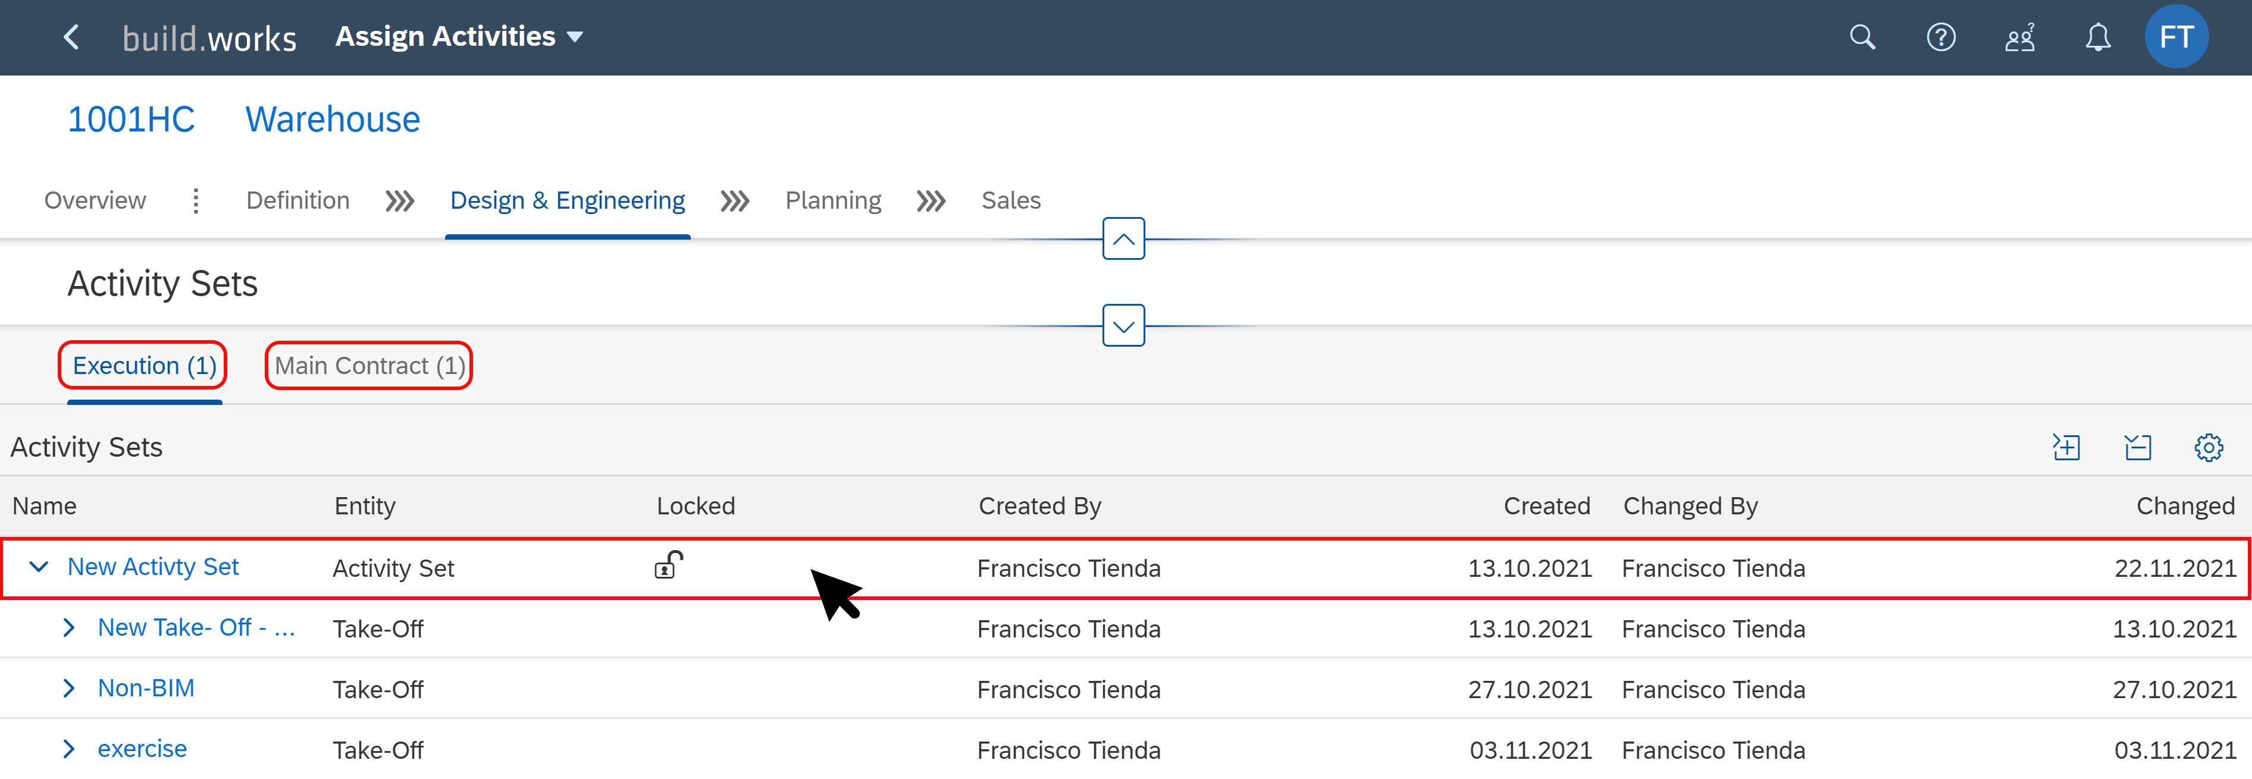The width and height of the screenshot is (2252, 779).
Task: Select the Design & Engineering tab
Action: tap(568, 201)
